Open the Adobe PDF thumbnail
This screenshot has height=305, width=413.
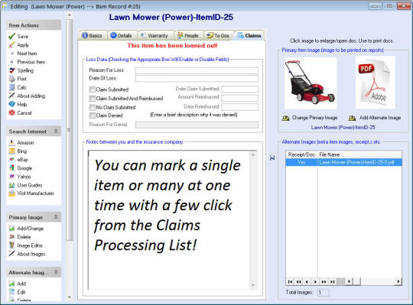376,83
